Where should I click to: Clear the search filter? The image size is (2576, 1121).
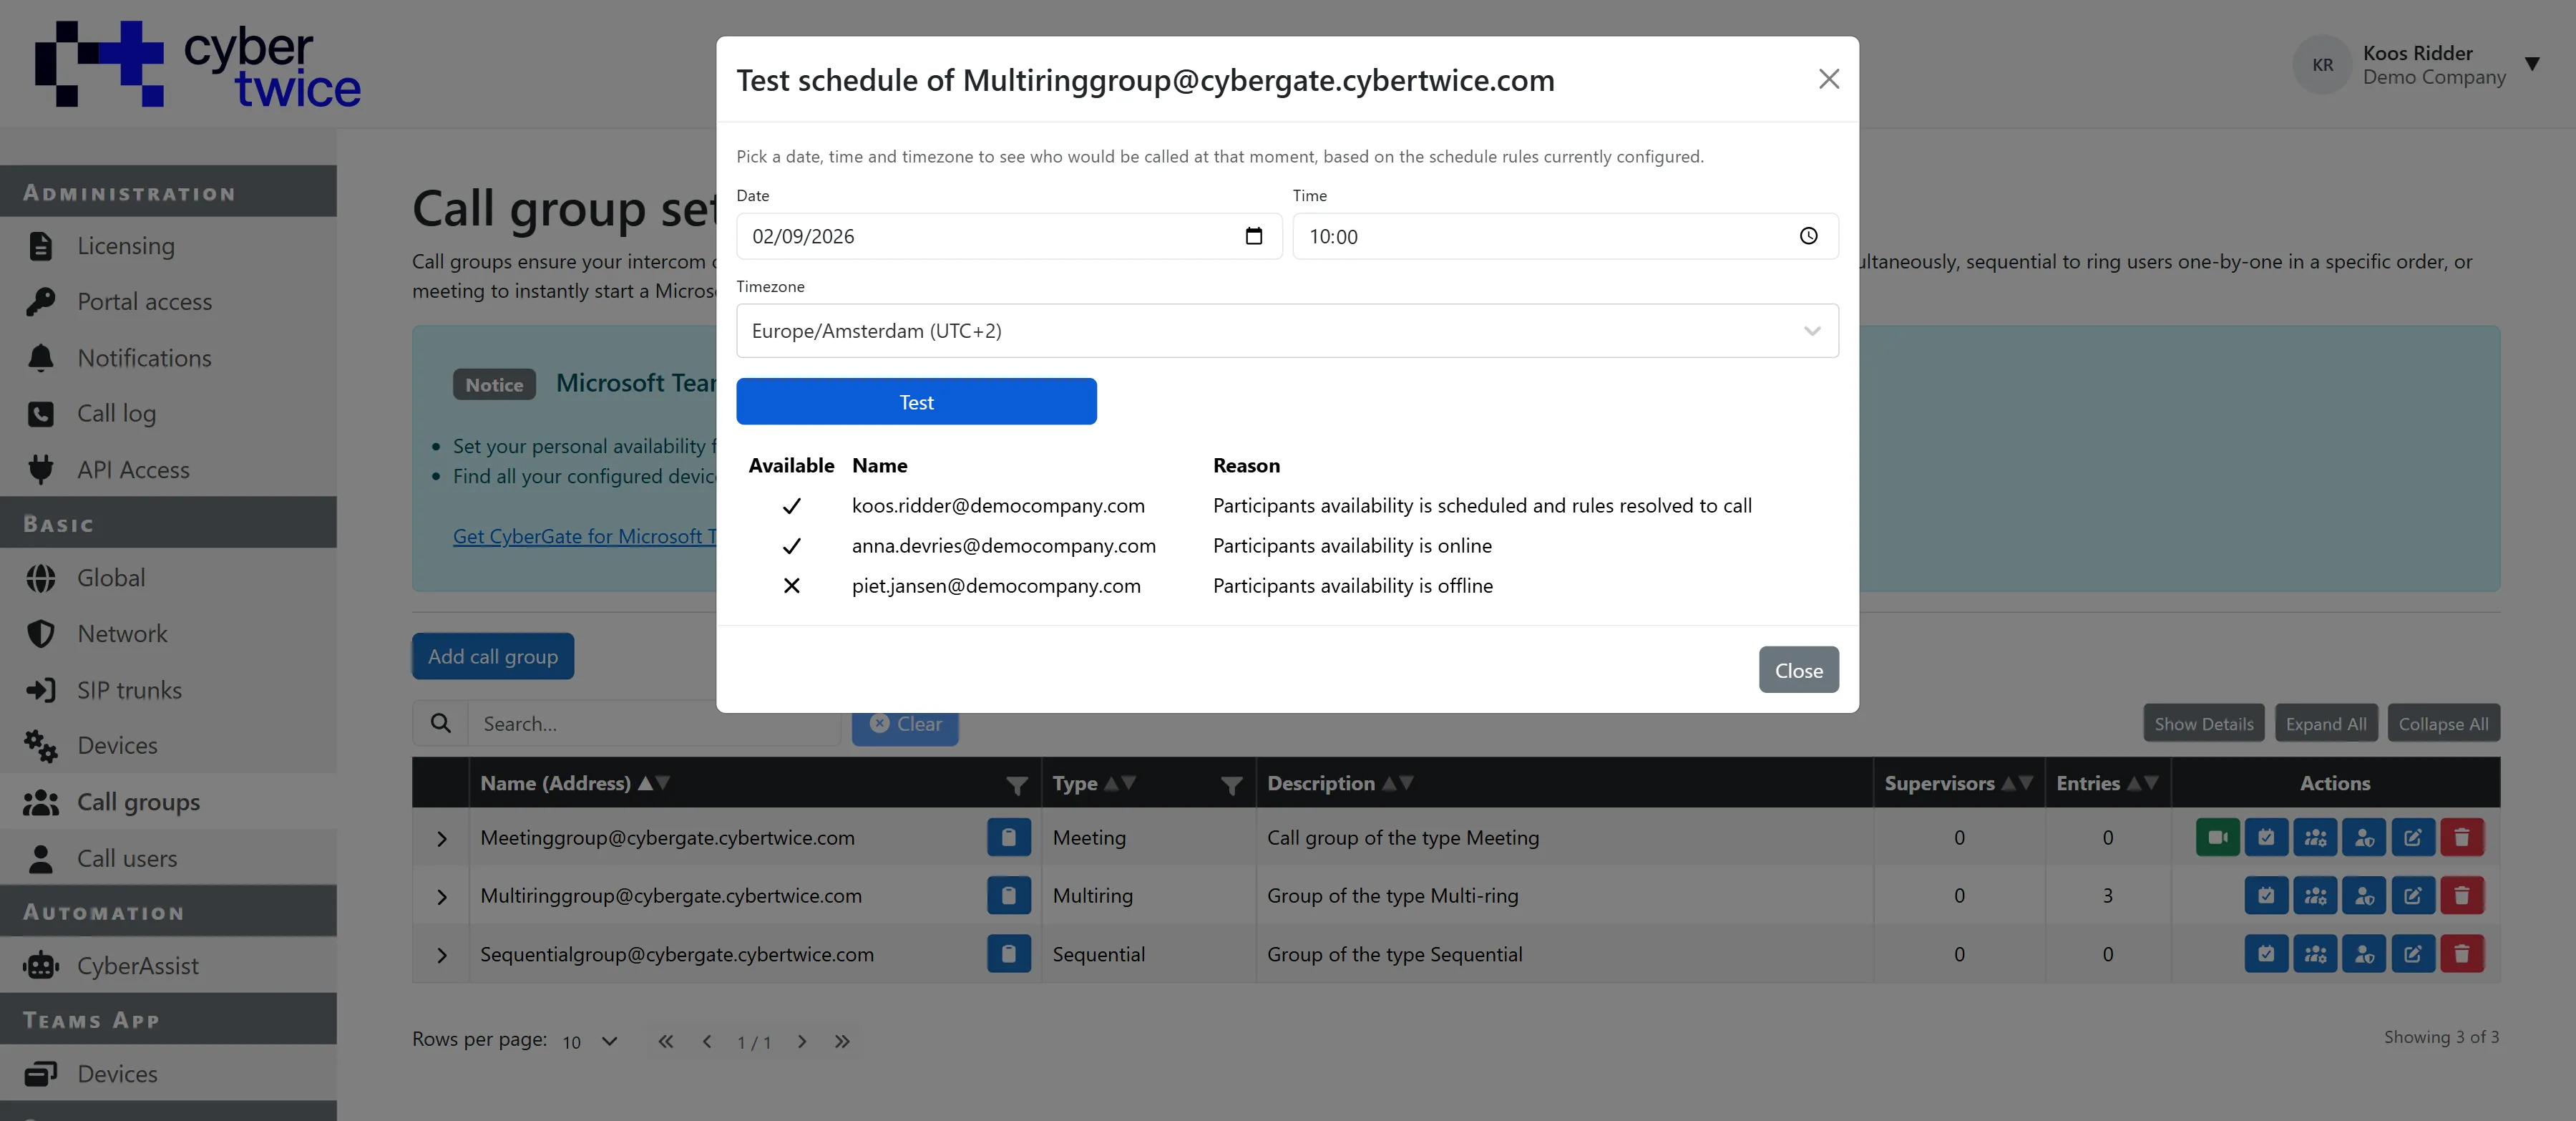(905, 724)
